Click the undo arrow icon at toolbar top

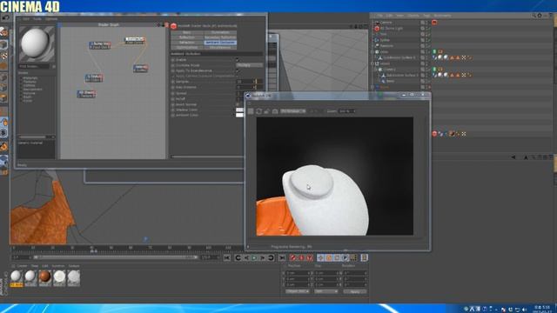coord(5,17)
